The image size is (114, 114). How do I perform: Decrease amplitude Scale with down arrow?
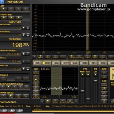(x=24, y=35)
